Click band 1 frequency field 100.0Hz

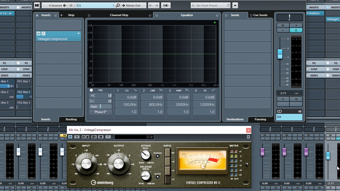pos(126,105)
